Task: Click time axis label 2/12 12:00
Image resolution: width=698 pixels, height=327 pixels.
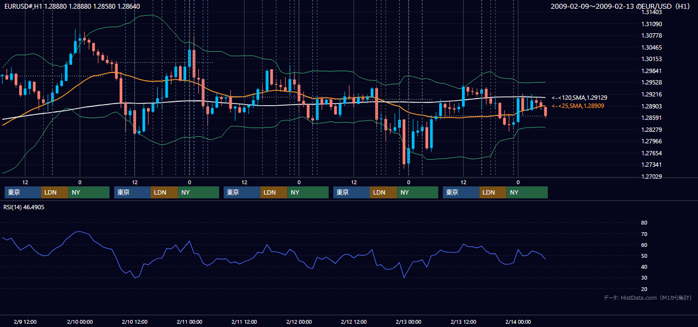Action: click(354, 322)
